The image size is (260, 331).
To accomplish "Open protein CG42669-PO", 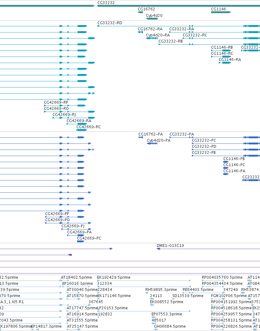I will point(57,220).
